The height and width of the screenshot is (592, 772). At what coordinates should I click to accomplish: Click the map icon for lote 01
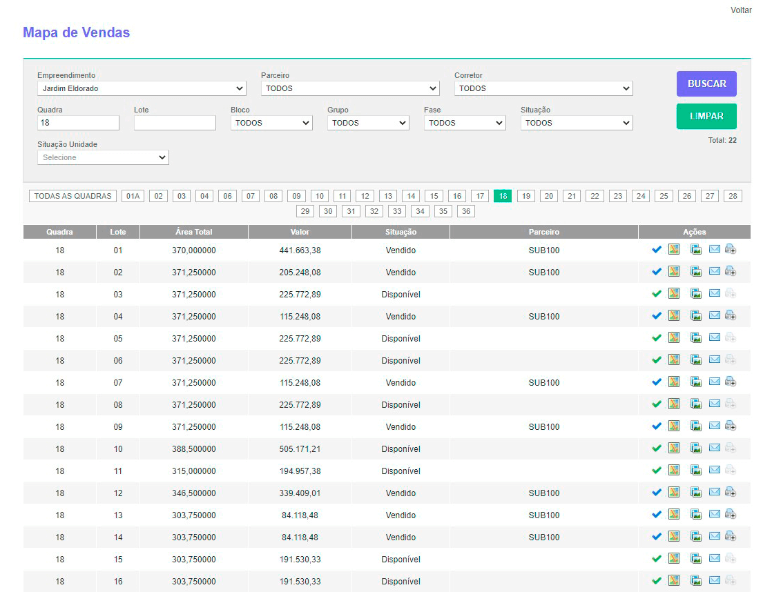point(674,250)
